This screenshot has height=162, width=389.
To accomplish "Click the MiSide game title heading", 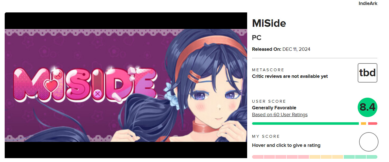I will 269,23.
